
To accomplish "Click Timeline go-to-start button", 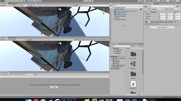I will (7, 74).
